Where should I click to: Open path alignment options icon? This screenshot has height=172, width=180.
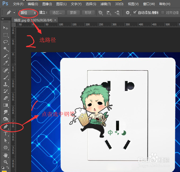click(109, 13)
